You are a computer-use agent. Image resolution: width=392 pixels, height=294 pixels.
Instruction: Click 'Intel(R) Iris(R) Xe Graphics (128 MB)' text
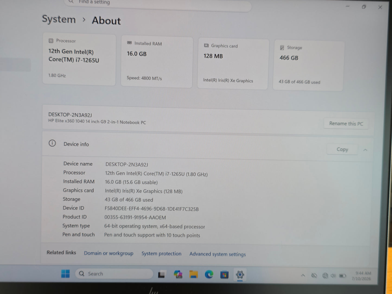tap(144, 191)
